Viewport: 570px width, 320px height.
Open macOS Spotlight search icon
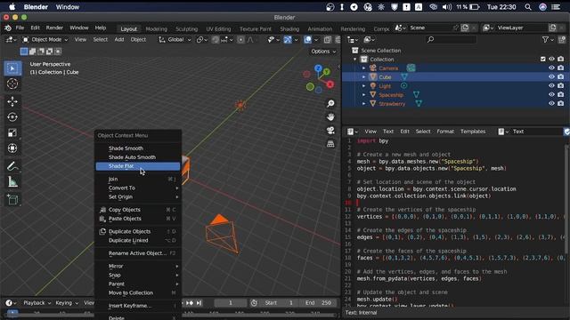tap(528, 7)
